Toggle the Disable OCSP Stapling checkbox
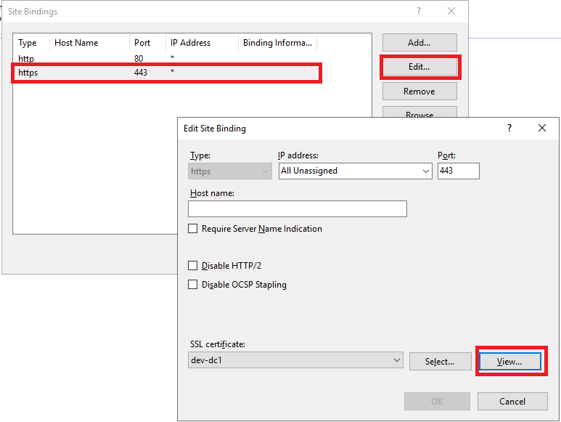 [x=193, y=285]
